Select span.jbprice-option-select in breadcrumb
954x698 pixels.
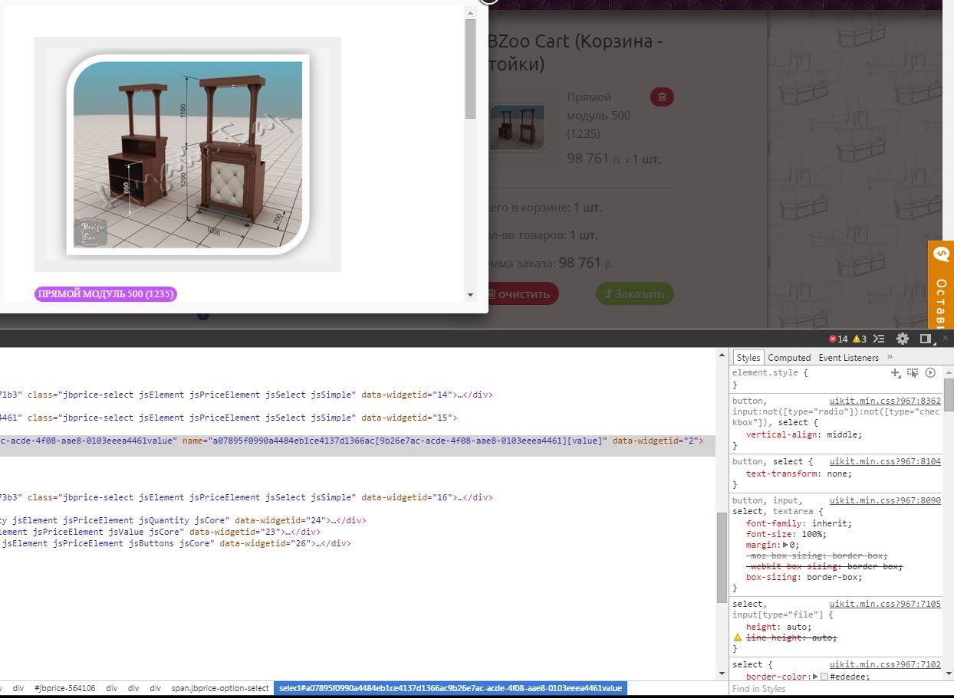tap(220, 689)
